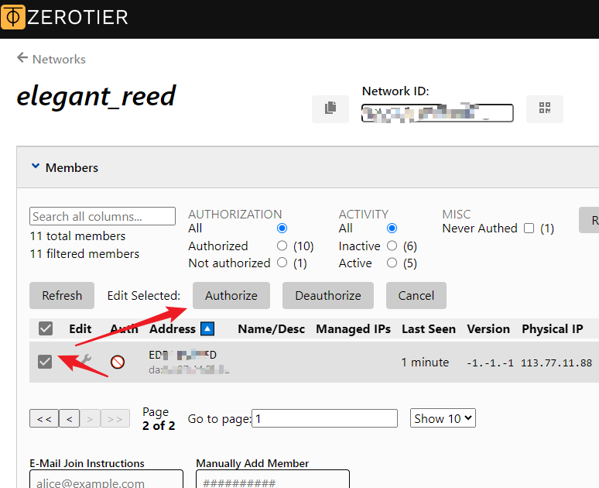Select the Not authorized radio filter
Viewport: 599px width, 488px height.
coord(282,263)
